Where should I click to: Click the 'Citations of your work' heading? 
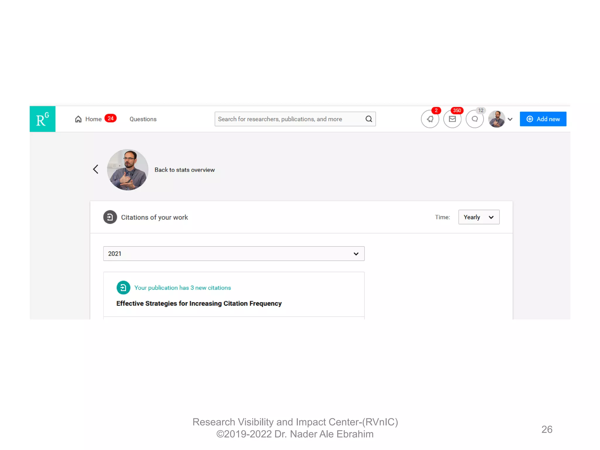pyautogui.click(x=154, y=217)
